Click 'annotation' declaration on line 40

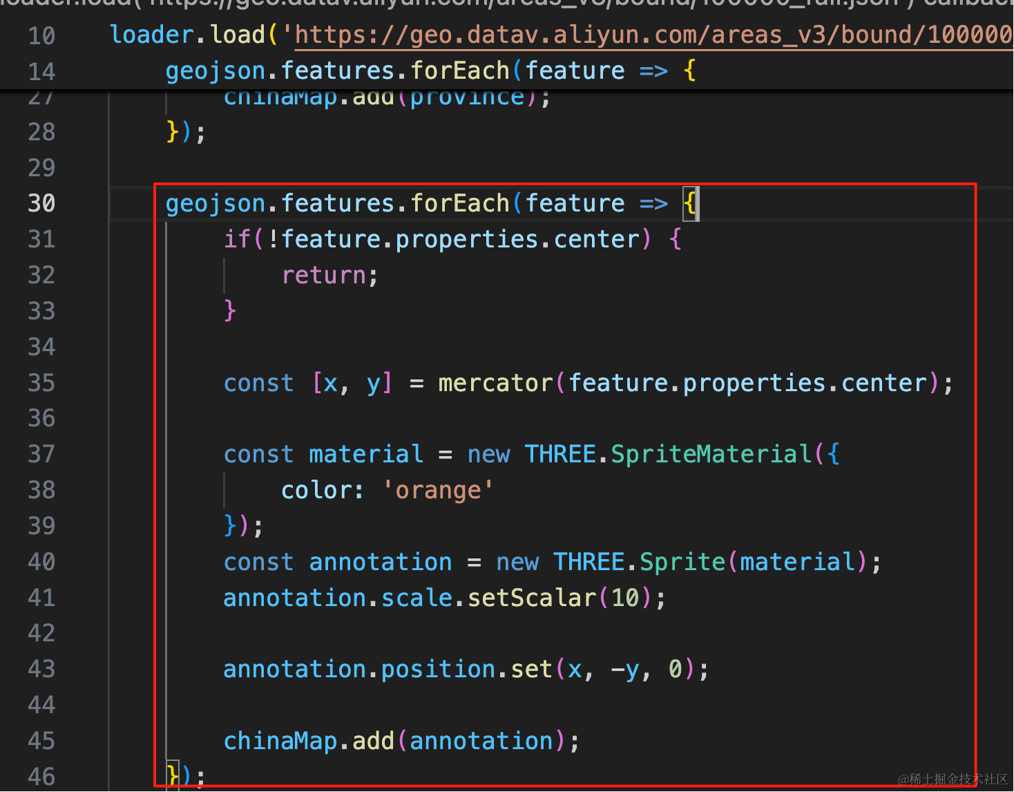coord(381,562)
